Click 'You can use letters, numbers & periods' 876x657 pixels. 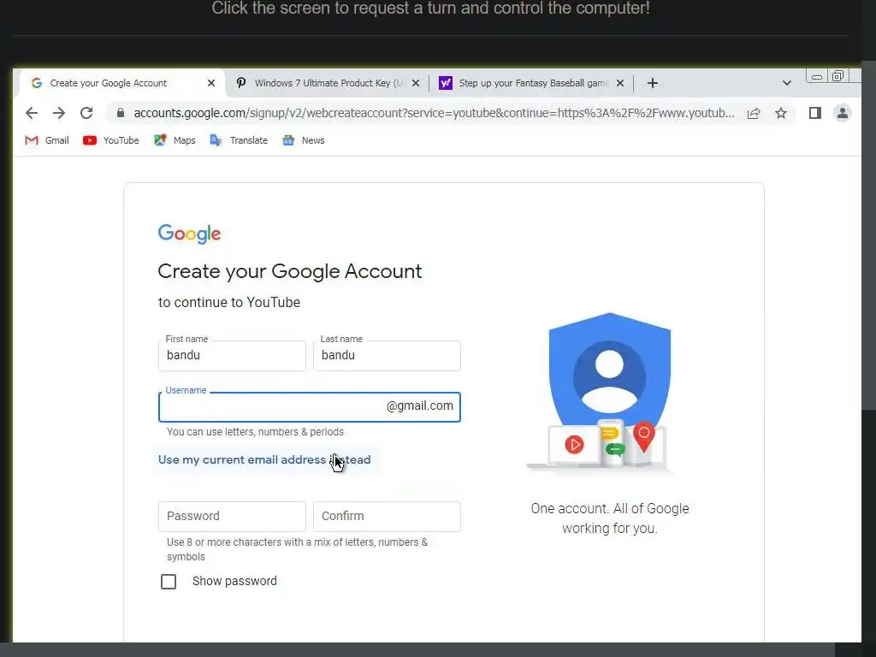tap(255, 432)
